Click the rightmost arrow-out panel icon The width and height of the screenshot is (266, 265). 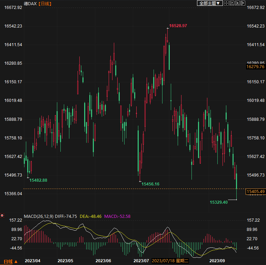pos(243,3)
